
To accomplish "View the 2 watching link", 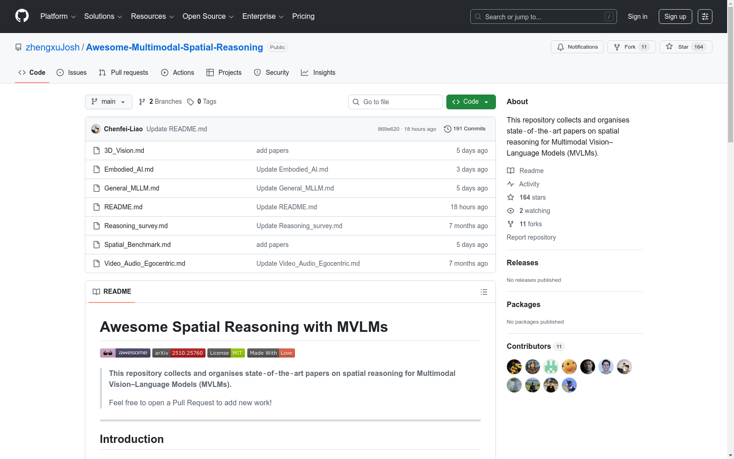I will (x=528, y=211).
